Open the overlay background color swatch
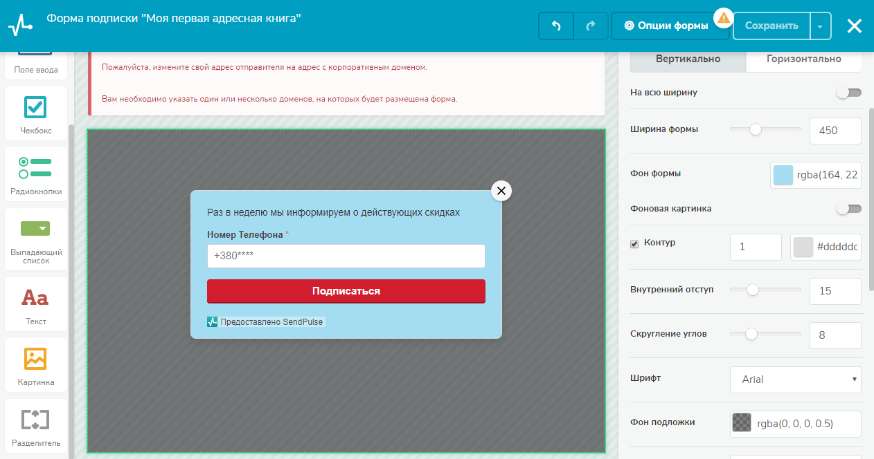This screenshot has height=459, width=874. [x=742, y=424]
